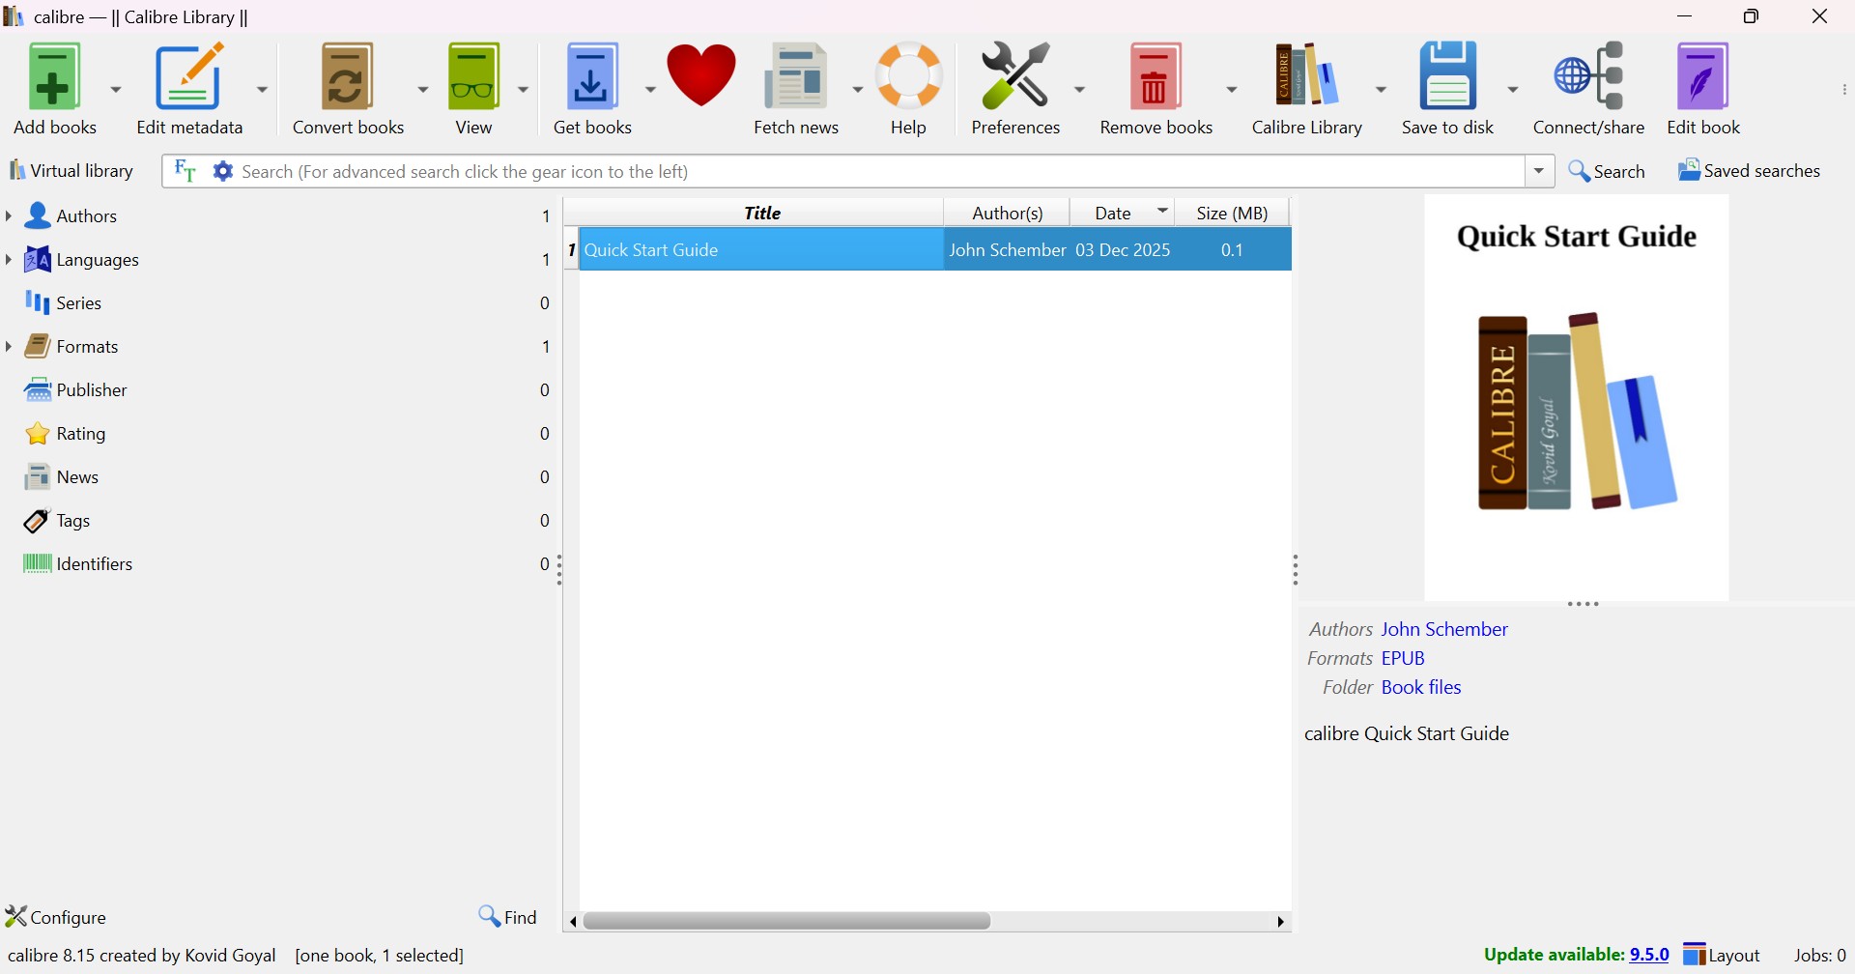Toggle full-text search mode with FT icon
Image resolution: width=1855 pixels, height=974 pixels.
pos(184,170)
